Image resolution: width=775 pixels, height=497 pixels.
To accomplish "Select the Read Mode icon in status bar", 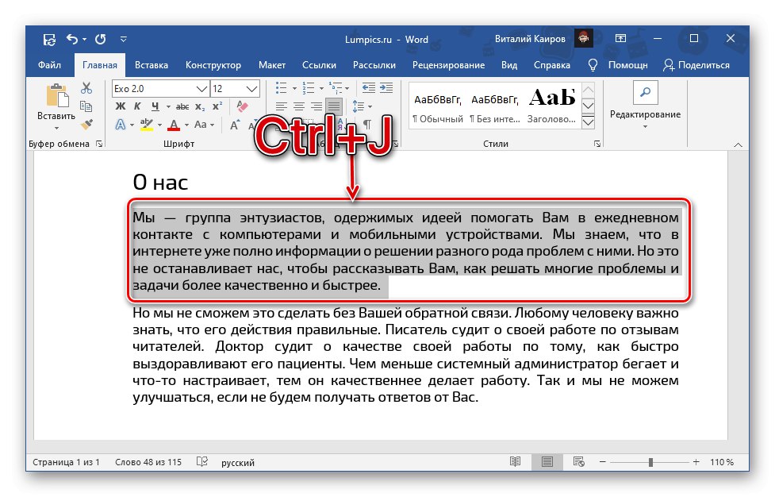I will pyautogui.click(x=515, y=461).
